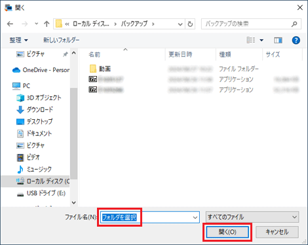308x245 pixels.
Task: Click the Forward navigation arrow
Action: pos(25,24)
